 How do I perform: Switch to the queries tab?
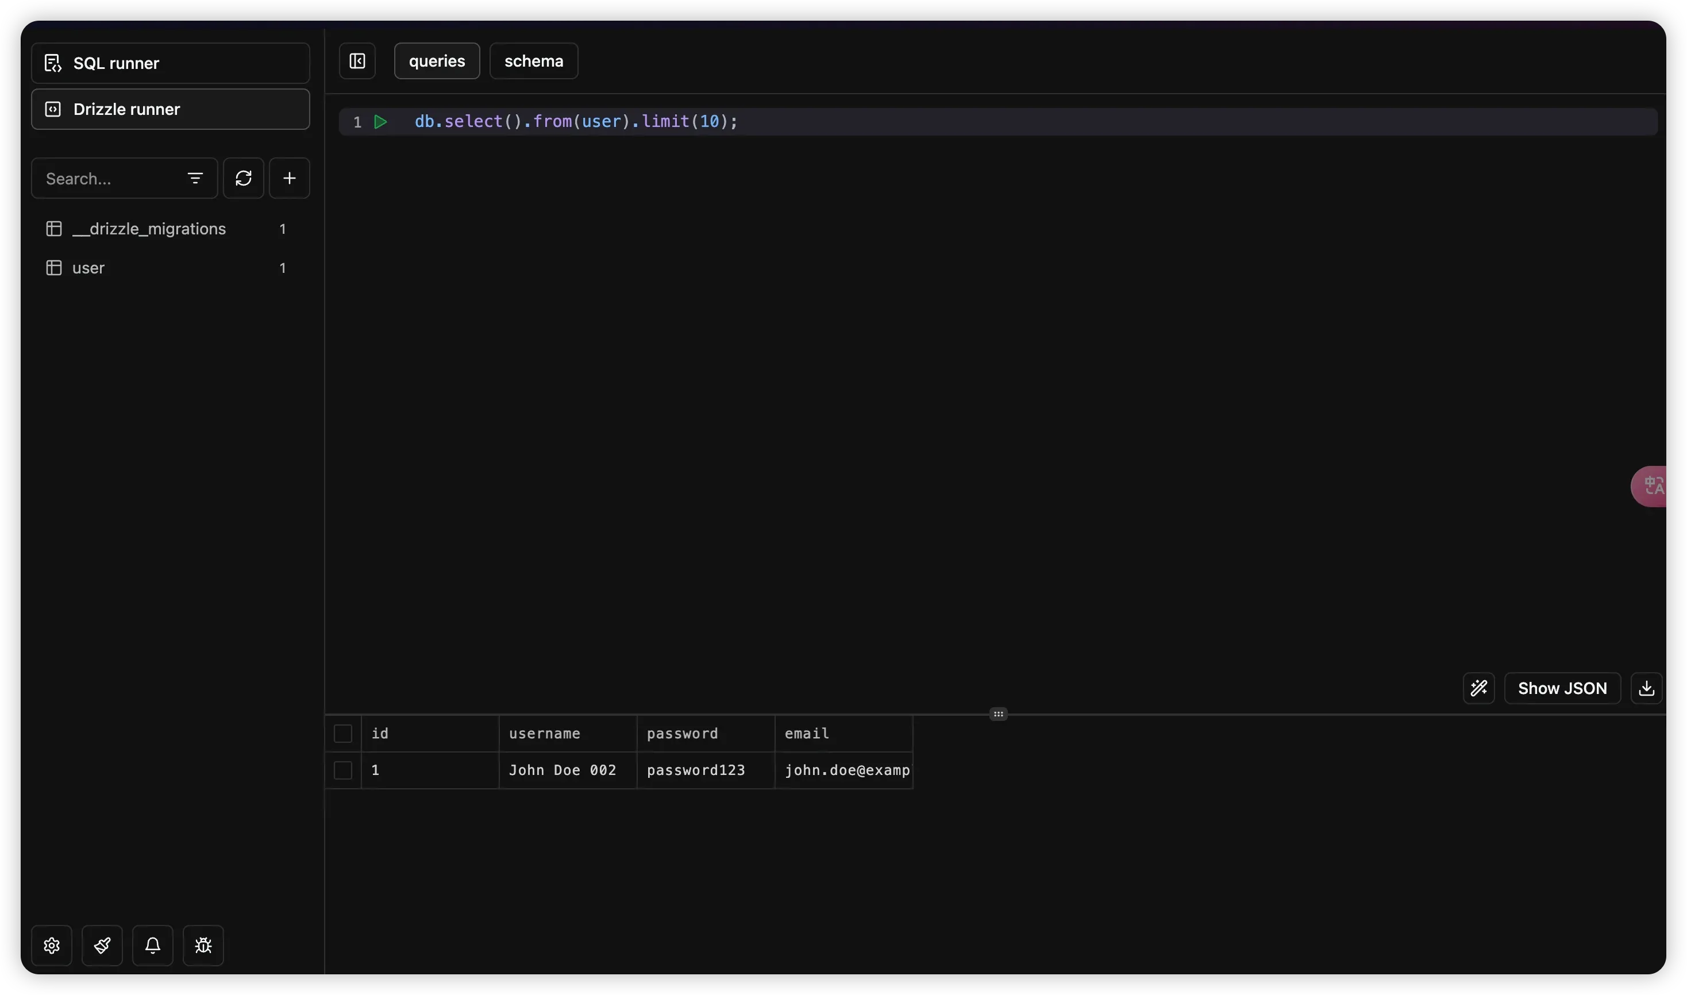pyautogui.click(x=437, y=61)
